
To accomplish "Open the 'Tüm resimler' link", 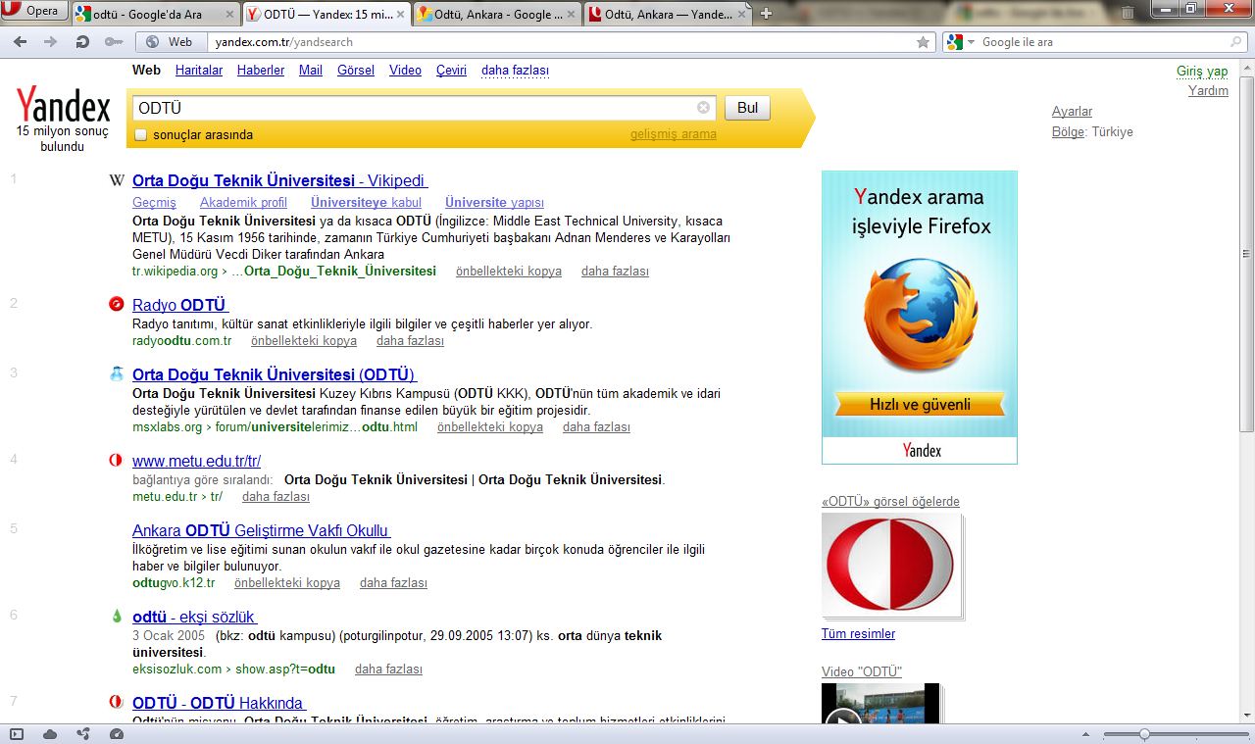I will (858, 634).
